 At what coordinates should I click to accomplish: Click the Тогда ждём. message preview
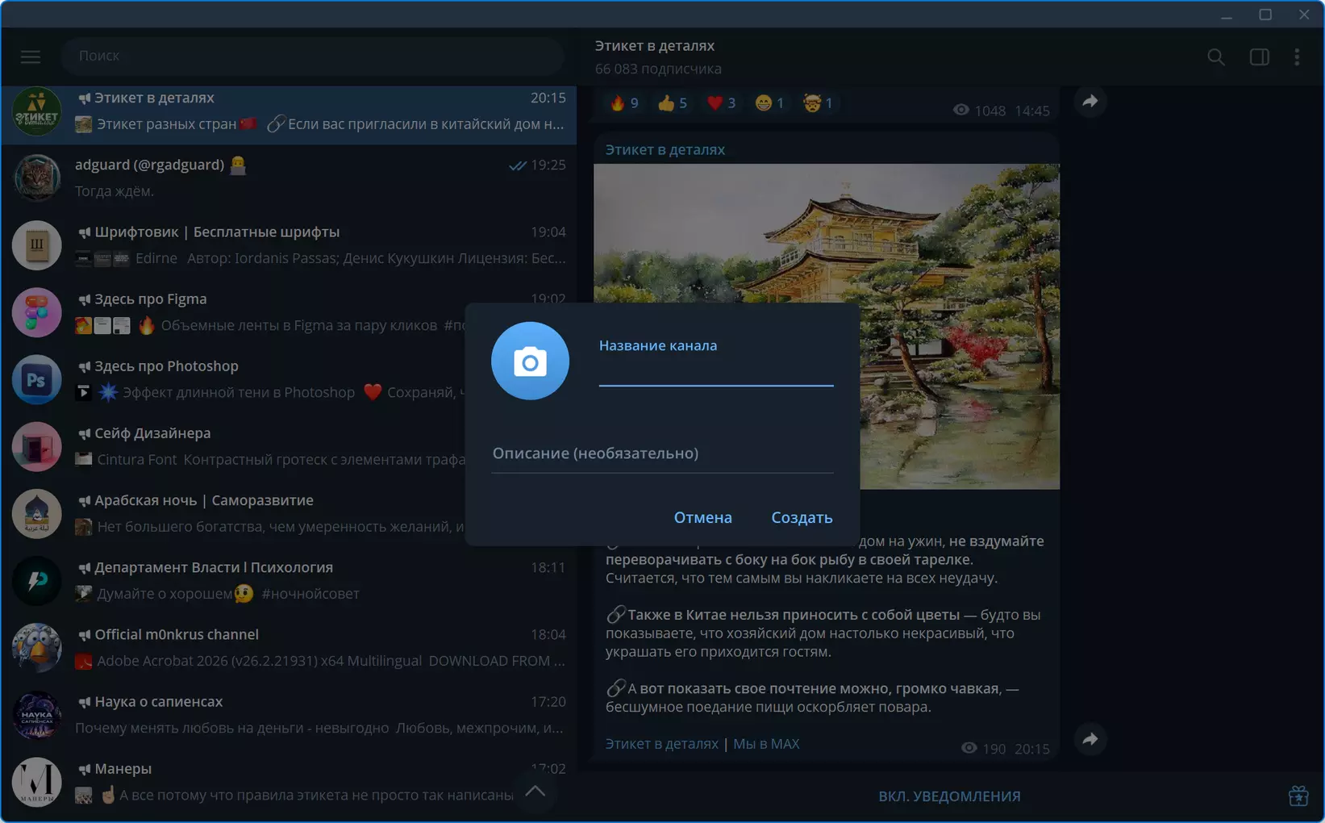pos(115,191)
